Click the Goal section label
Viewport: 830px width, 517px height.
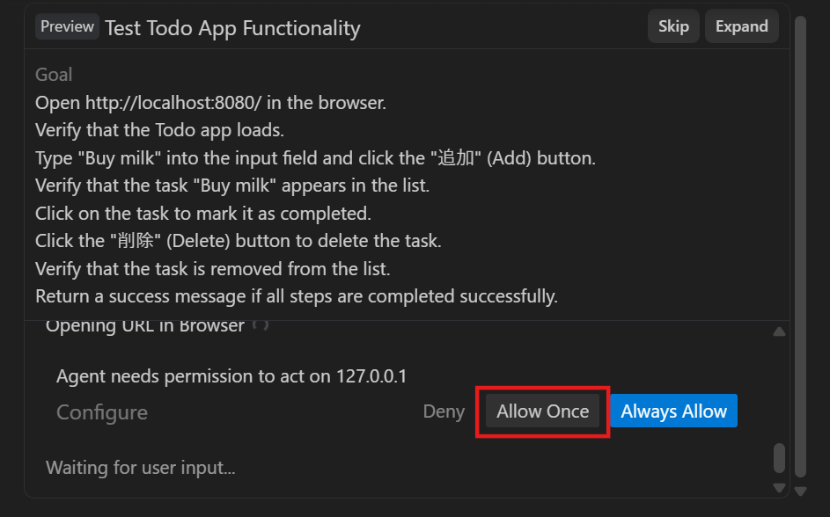coord(54,75)
